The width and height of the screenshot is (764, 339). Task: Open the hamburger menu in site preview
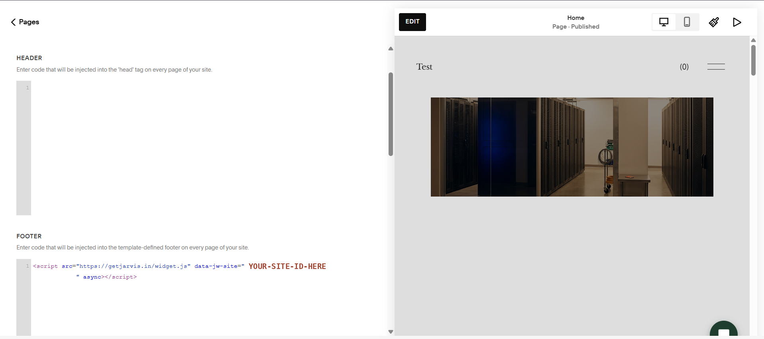point(716,66)
